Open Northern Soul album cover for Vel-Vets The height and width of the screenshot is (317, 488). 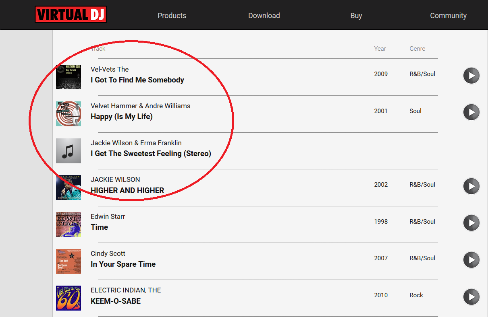(69, 77)
